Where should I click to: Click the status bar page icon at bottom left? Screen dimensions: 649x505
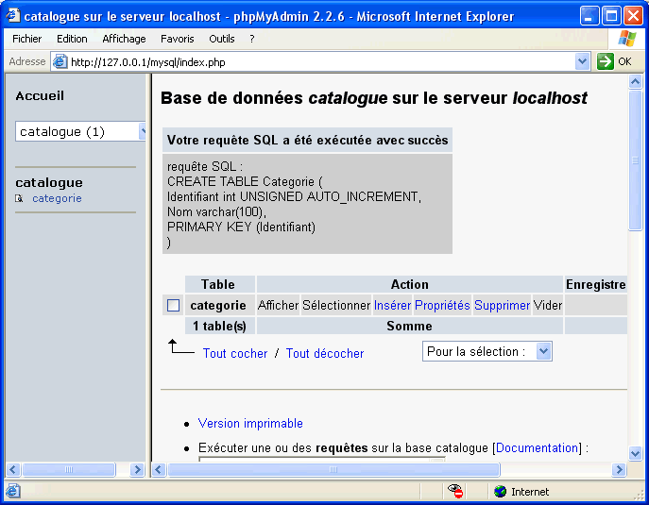pyautogui.click(x=13, y=491)
